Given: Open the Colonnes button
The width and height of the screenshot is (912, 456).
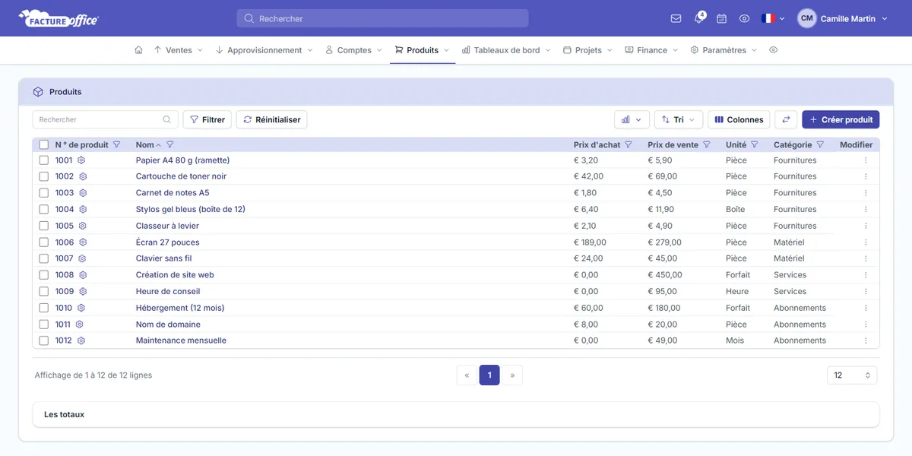Looking at the screenshot, I should pyautogui.click(x=739, y=119).
